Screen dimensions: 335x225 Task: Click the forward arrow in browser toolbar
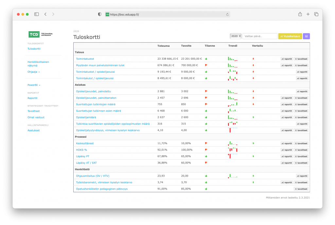tap(53, 14)
